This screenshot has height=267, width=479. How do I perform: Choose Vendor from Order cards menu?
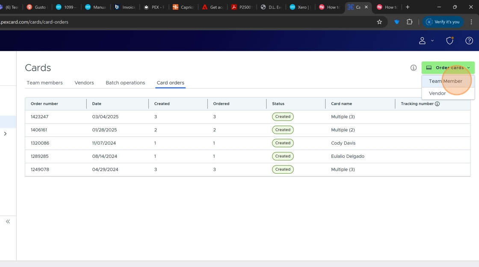(437, 93)
